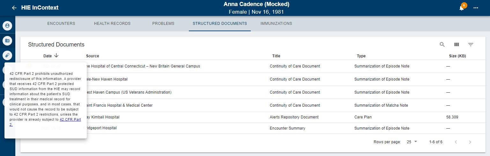This screenshot has height=156, width=490.
Task: Search structured documents with magnifier icon
Action: tap(442, 45)
